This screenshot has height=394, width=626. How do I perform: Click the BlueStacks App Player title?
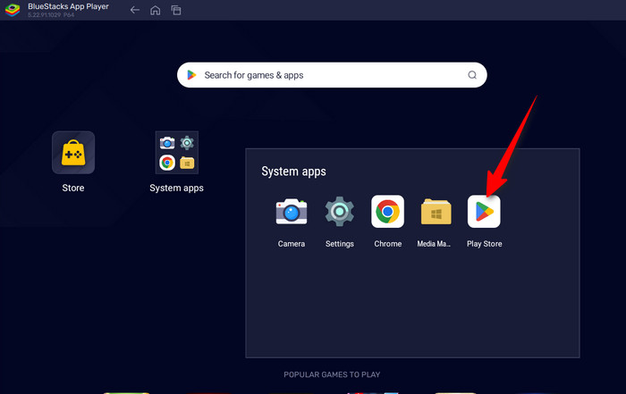coord(68,6)
